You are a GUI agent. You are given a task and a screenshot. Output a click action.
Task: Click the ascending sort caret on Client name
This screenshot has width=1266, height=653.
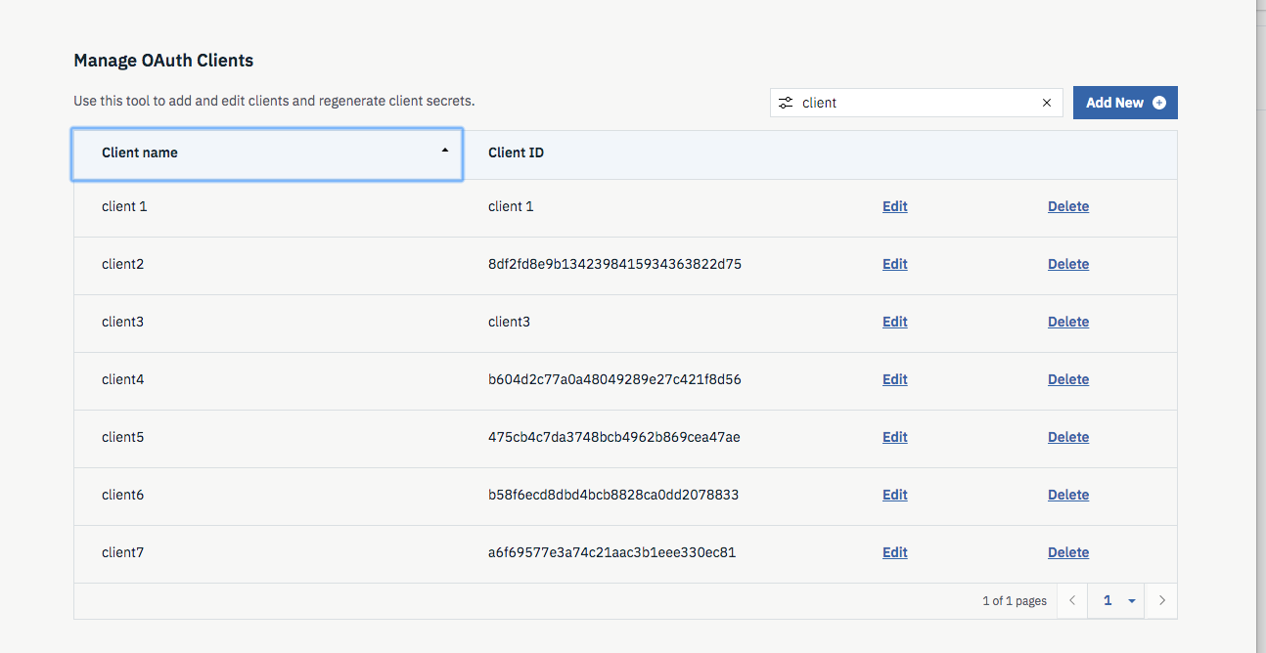tap(444, 152)
